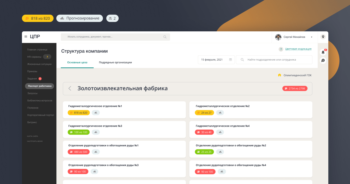Image resolution: width=350 pixels, height=184 pixels.
Task: Click the Прогнозирование badge above window
Action: pyautogui.click(x=80, y=18)
